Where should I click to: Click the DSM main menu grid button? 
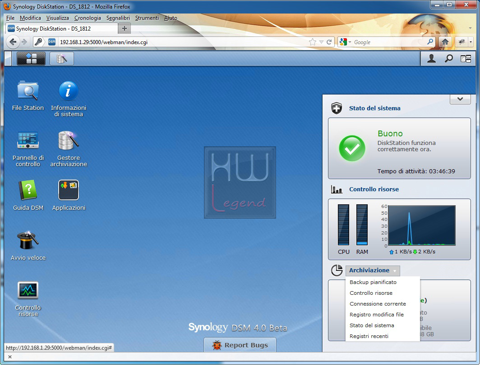click(31, 59)
